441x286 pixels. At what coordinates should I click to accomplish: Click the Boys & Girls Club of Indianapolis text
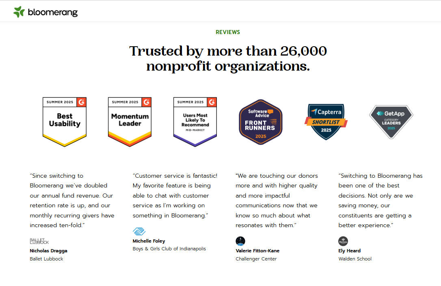[169, 249]
